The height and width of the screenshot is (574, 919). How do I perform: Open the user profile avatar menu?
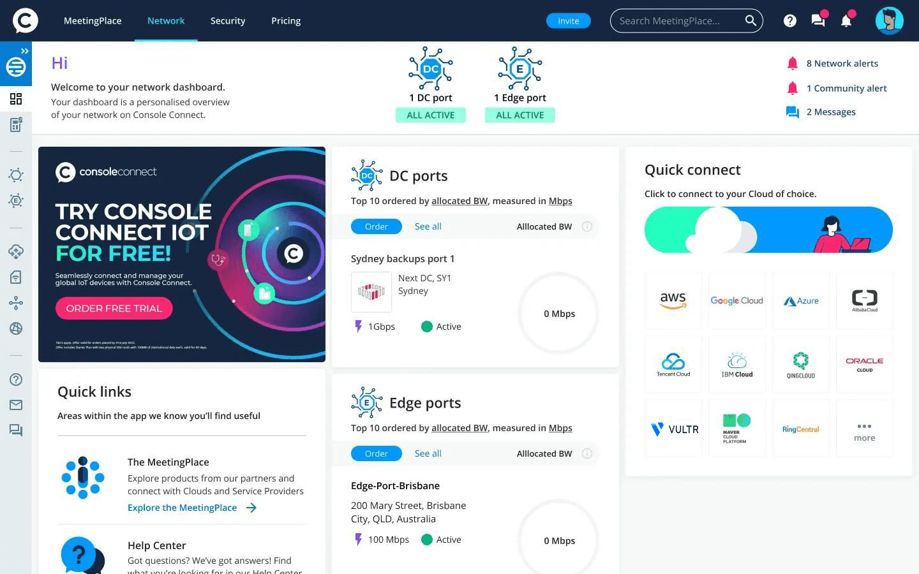point(889,21)
